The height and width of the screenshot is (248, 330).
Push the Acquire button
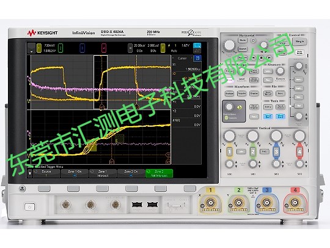[x=241, y=94]
